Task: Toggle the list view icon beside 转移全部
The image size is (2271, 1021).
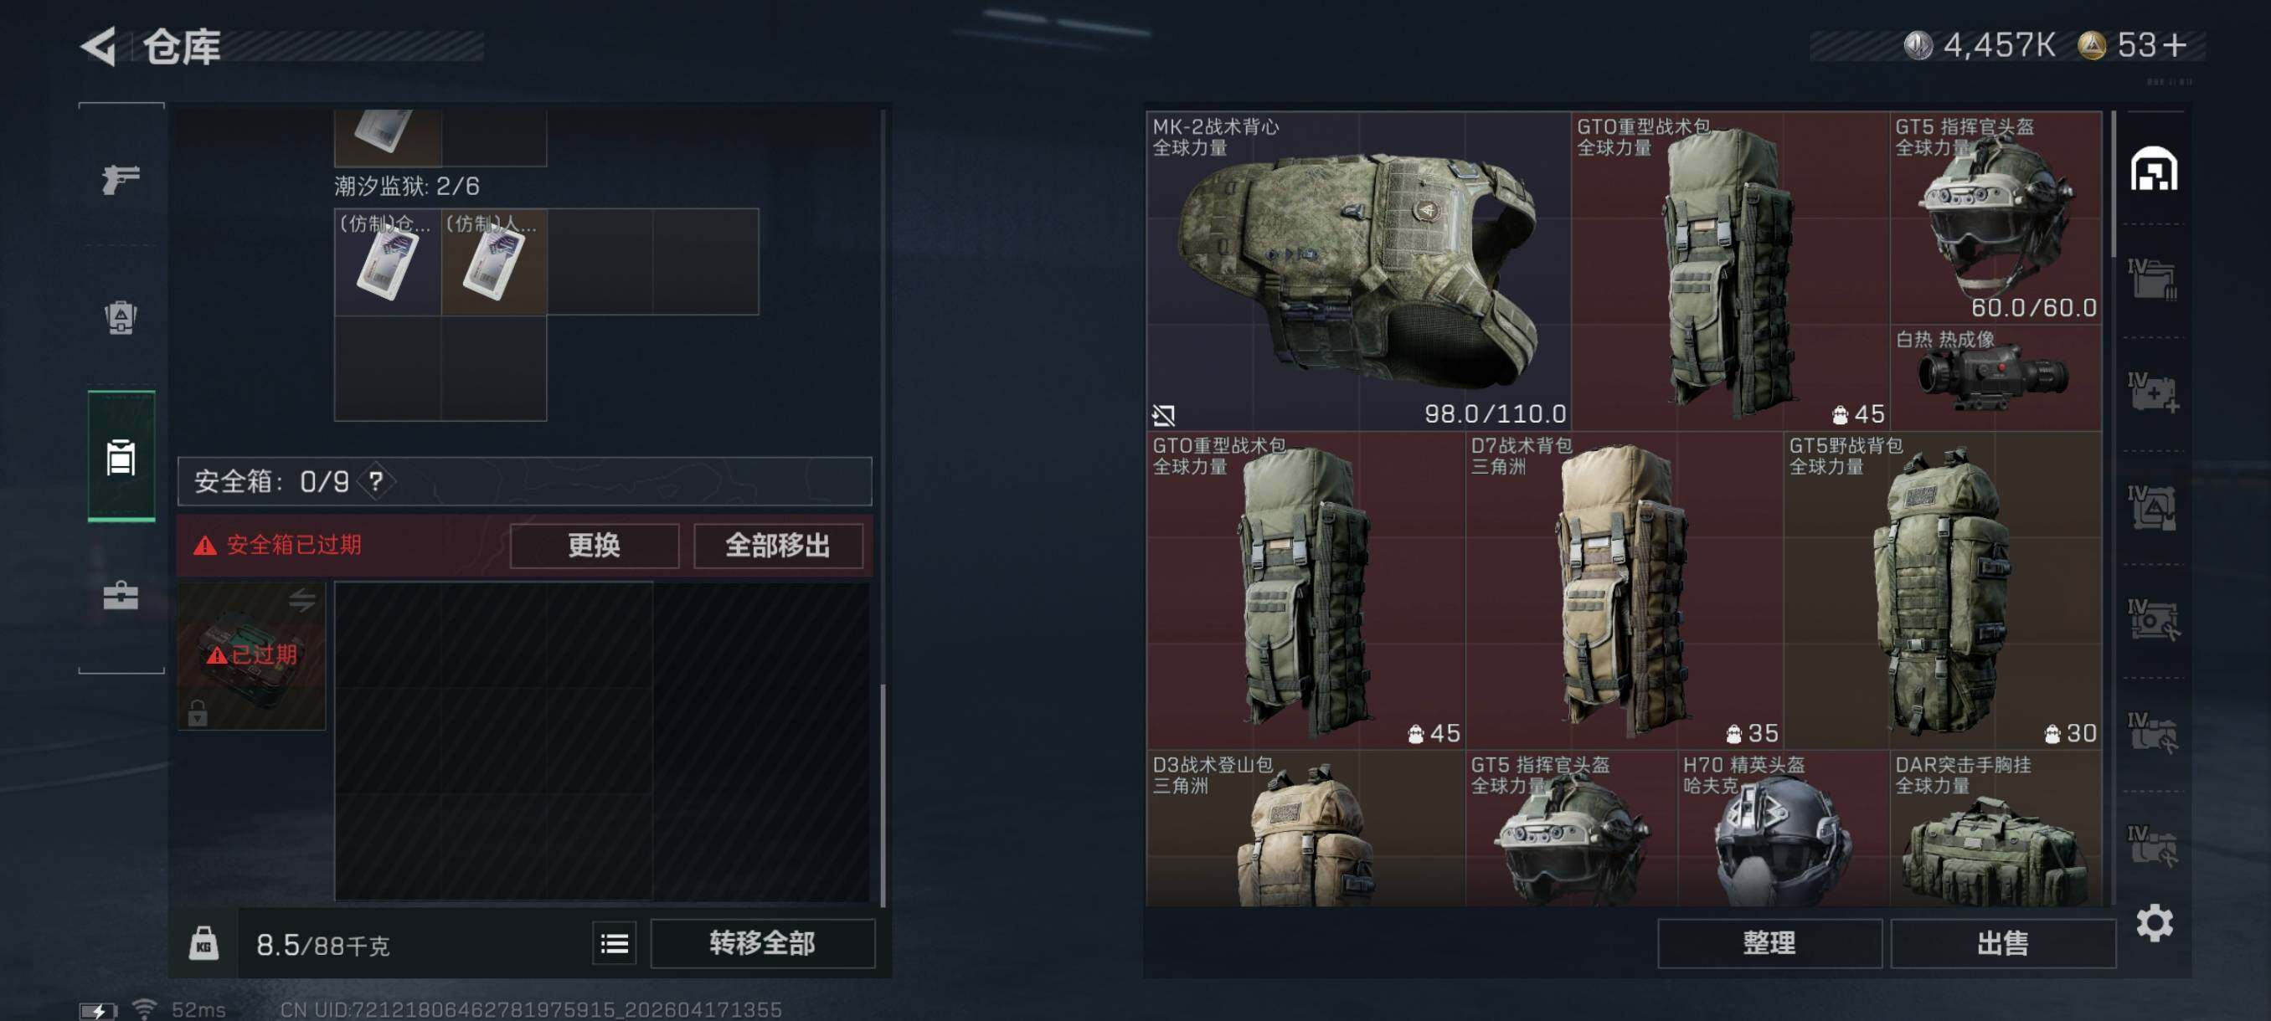Action: [614, 943]
